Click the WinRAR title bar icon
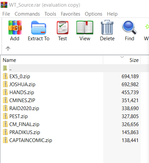 click(x=4, y=5)
